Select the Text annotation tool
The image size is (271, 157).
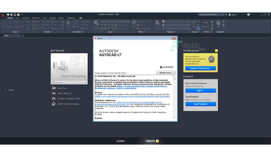pos(68,24)
